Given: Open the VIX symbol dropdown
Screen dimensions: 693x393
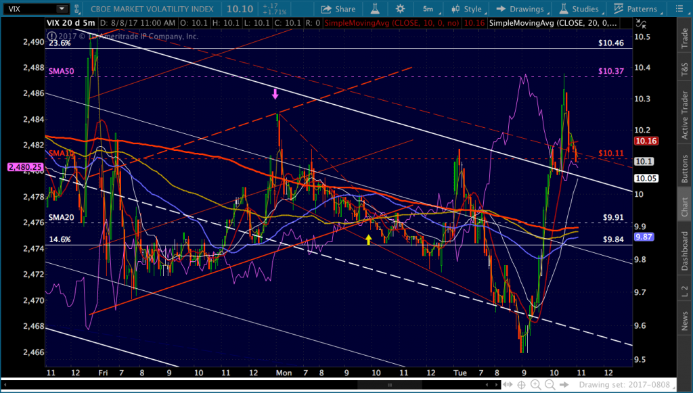Looking at the screenshot, I should 62,9.
